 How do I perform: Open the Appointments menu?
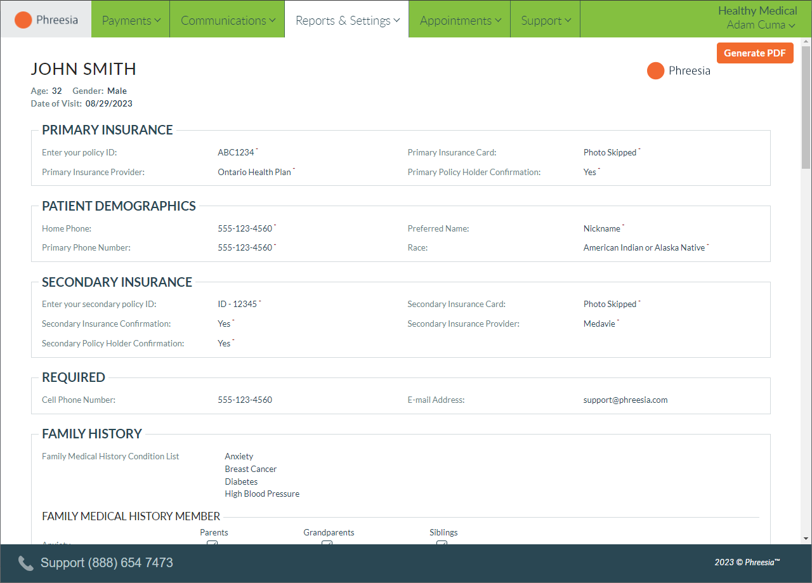tap(460, 20)
